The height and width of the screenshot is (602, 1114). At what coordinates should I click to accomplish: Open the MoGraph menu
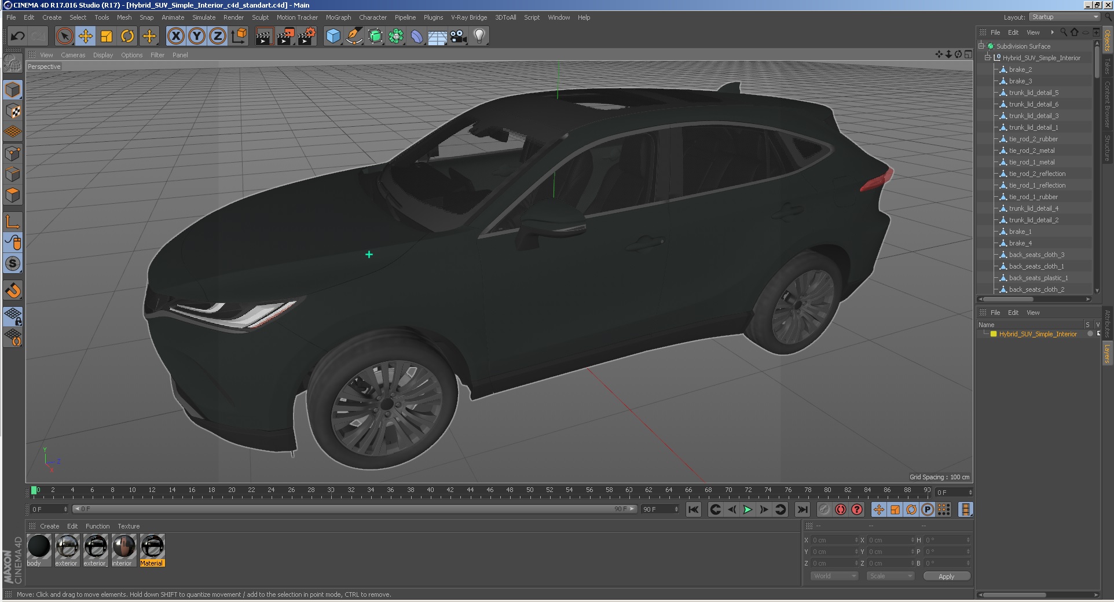(x=338, y=17)
